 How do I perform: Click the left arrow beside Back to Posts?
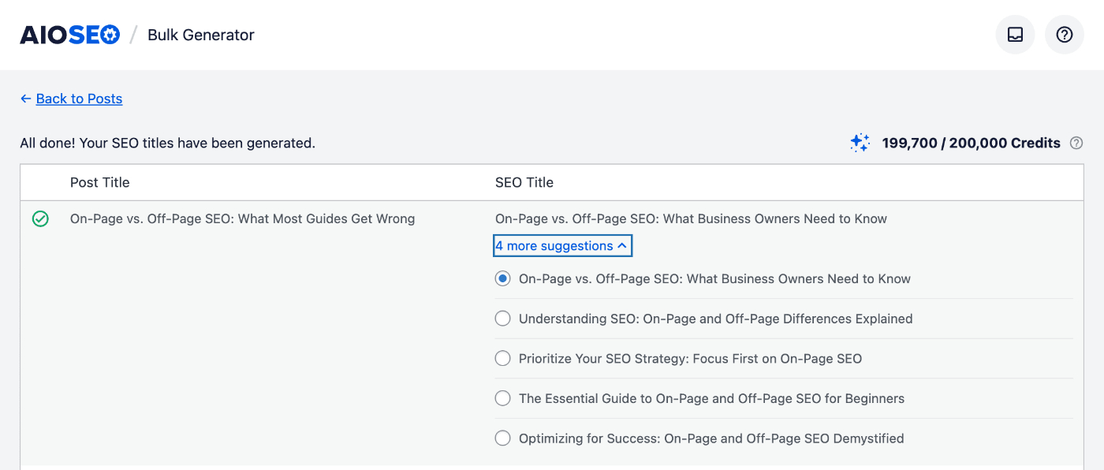[x=25, y=99]
